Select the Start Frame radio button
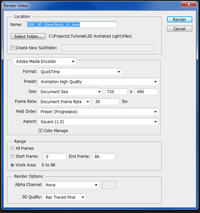This screenshot has height=213, width=200. [x=12, y=156]
